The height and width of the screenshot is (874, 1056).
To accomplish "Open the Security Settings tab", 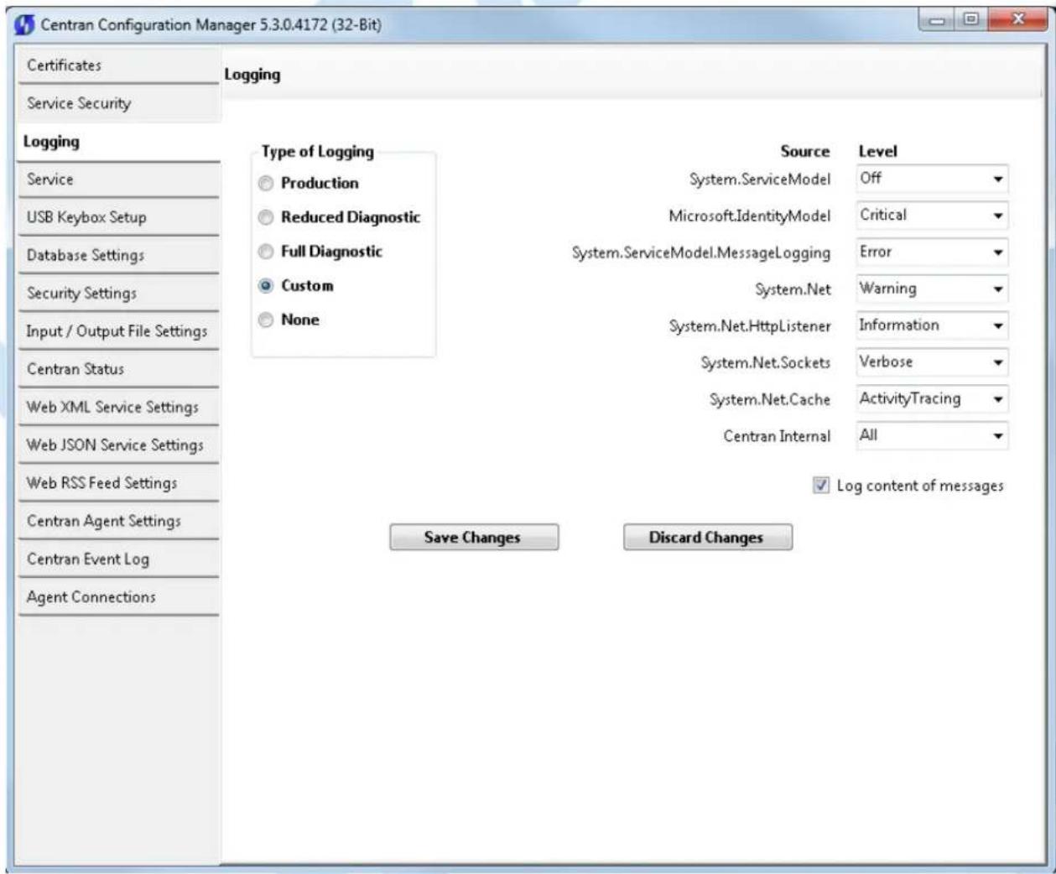I will tap(118, 294).
